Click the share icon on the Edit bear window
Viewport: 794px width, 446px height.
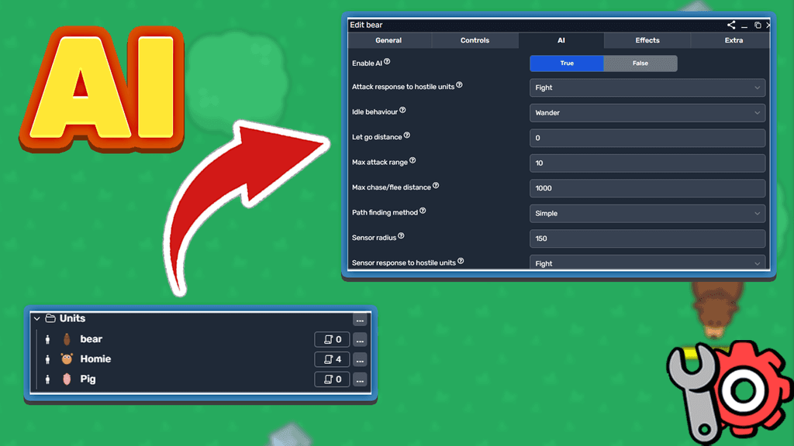click(x=730, y=24)
